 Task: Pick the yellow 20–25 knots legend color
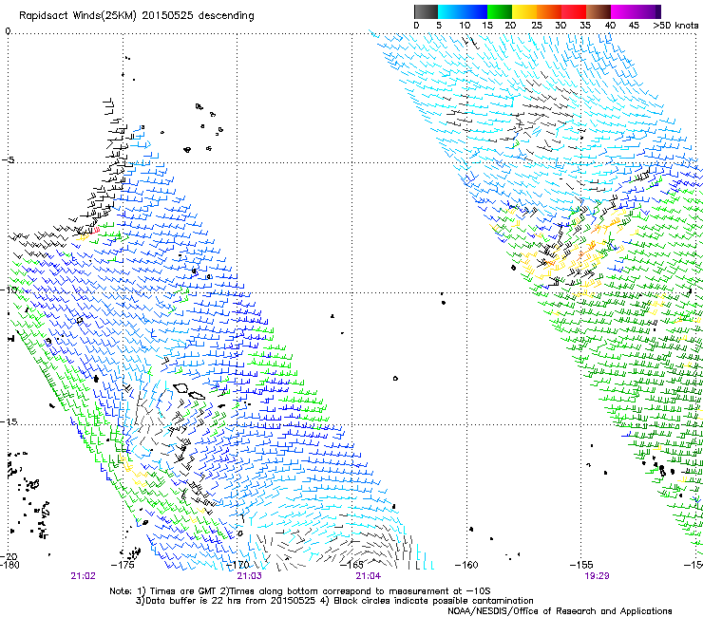pos(524,11)
